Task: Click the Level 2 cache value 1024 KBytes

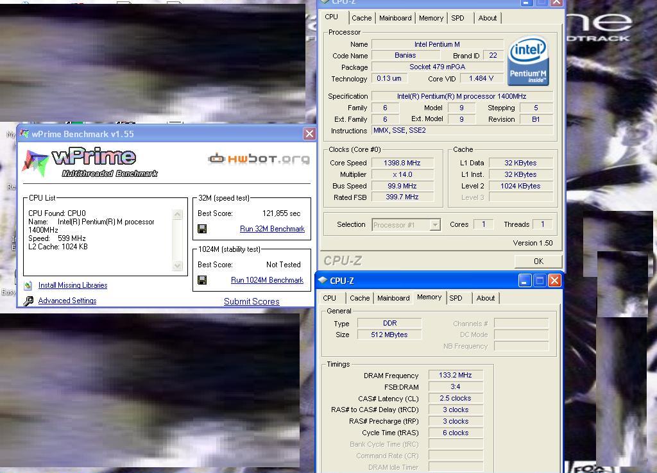Action: tap(520, 186)
